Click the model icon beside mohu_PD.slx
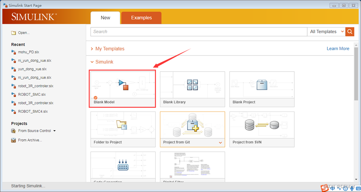Screen dimensions: 361x192 click(x=14, y=52)
